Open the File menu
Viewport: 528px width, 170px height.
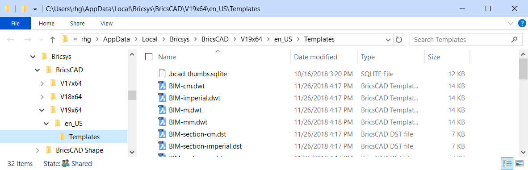(16, 23)
